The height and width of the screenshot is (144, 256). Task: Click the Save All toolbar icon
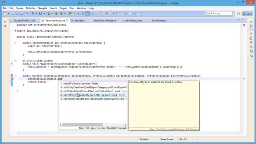coord(17,14)
